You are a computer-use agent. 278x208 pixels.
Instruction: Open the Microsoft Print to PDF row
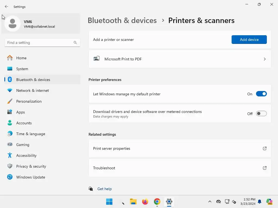180,59
